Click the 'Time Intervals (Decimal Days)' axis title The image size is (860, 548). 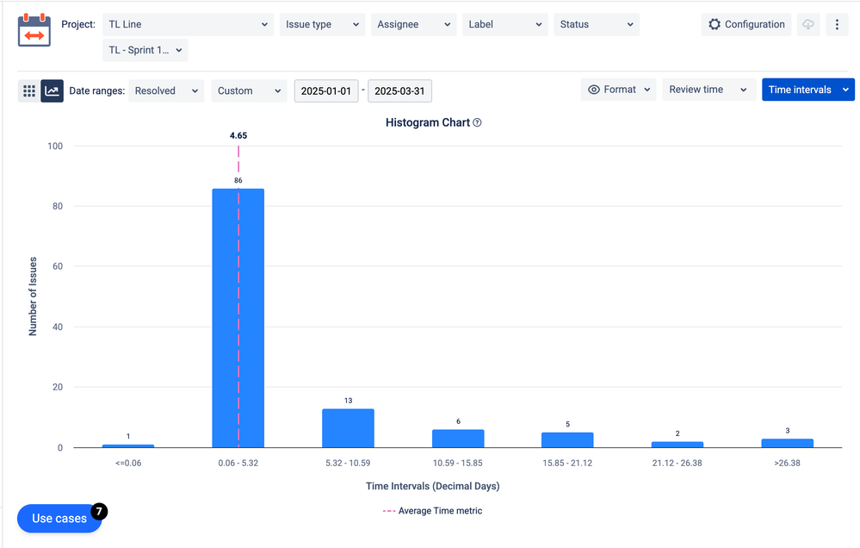point(433,486)
